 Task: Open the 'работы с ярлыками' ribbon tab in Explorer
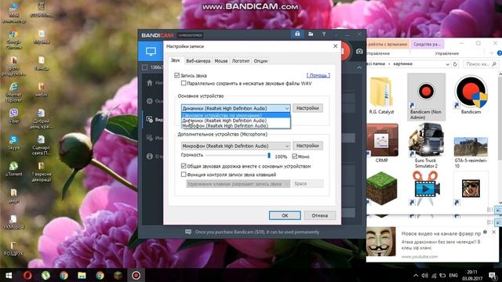pos(387,44)
